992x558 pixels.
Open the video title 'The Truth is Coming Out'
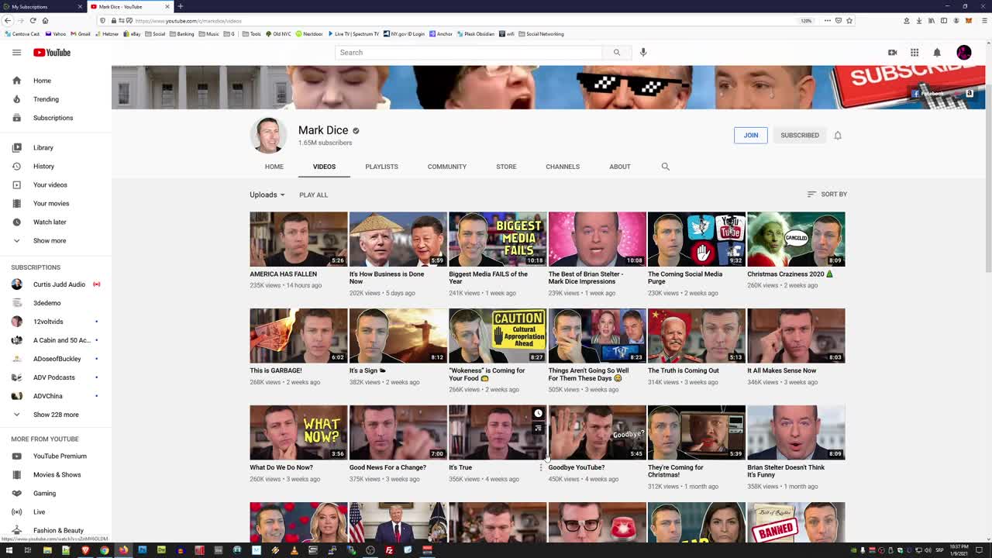pyautogui.click(x=683, y=370)
